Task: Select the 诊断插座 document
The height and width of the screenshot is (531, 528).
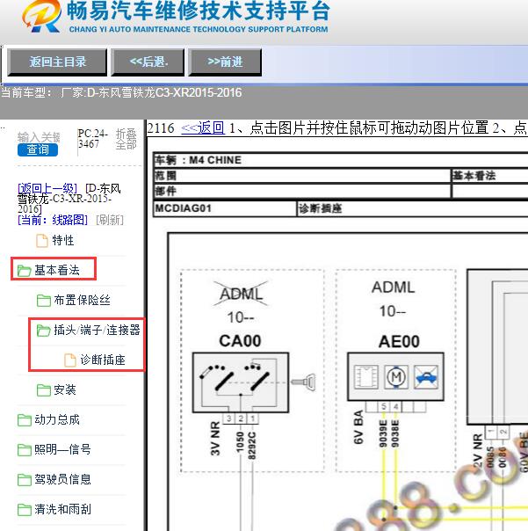Action: pos(103,360)
